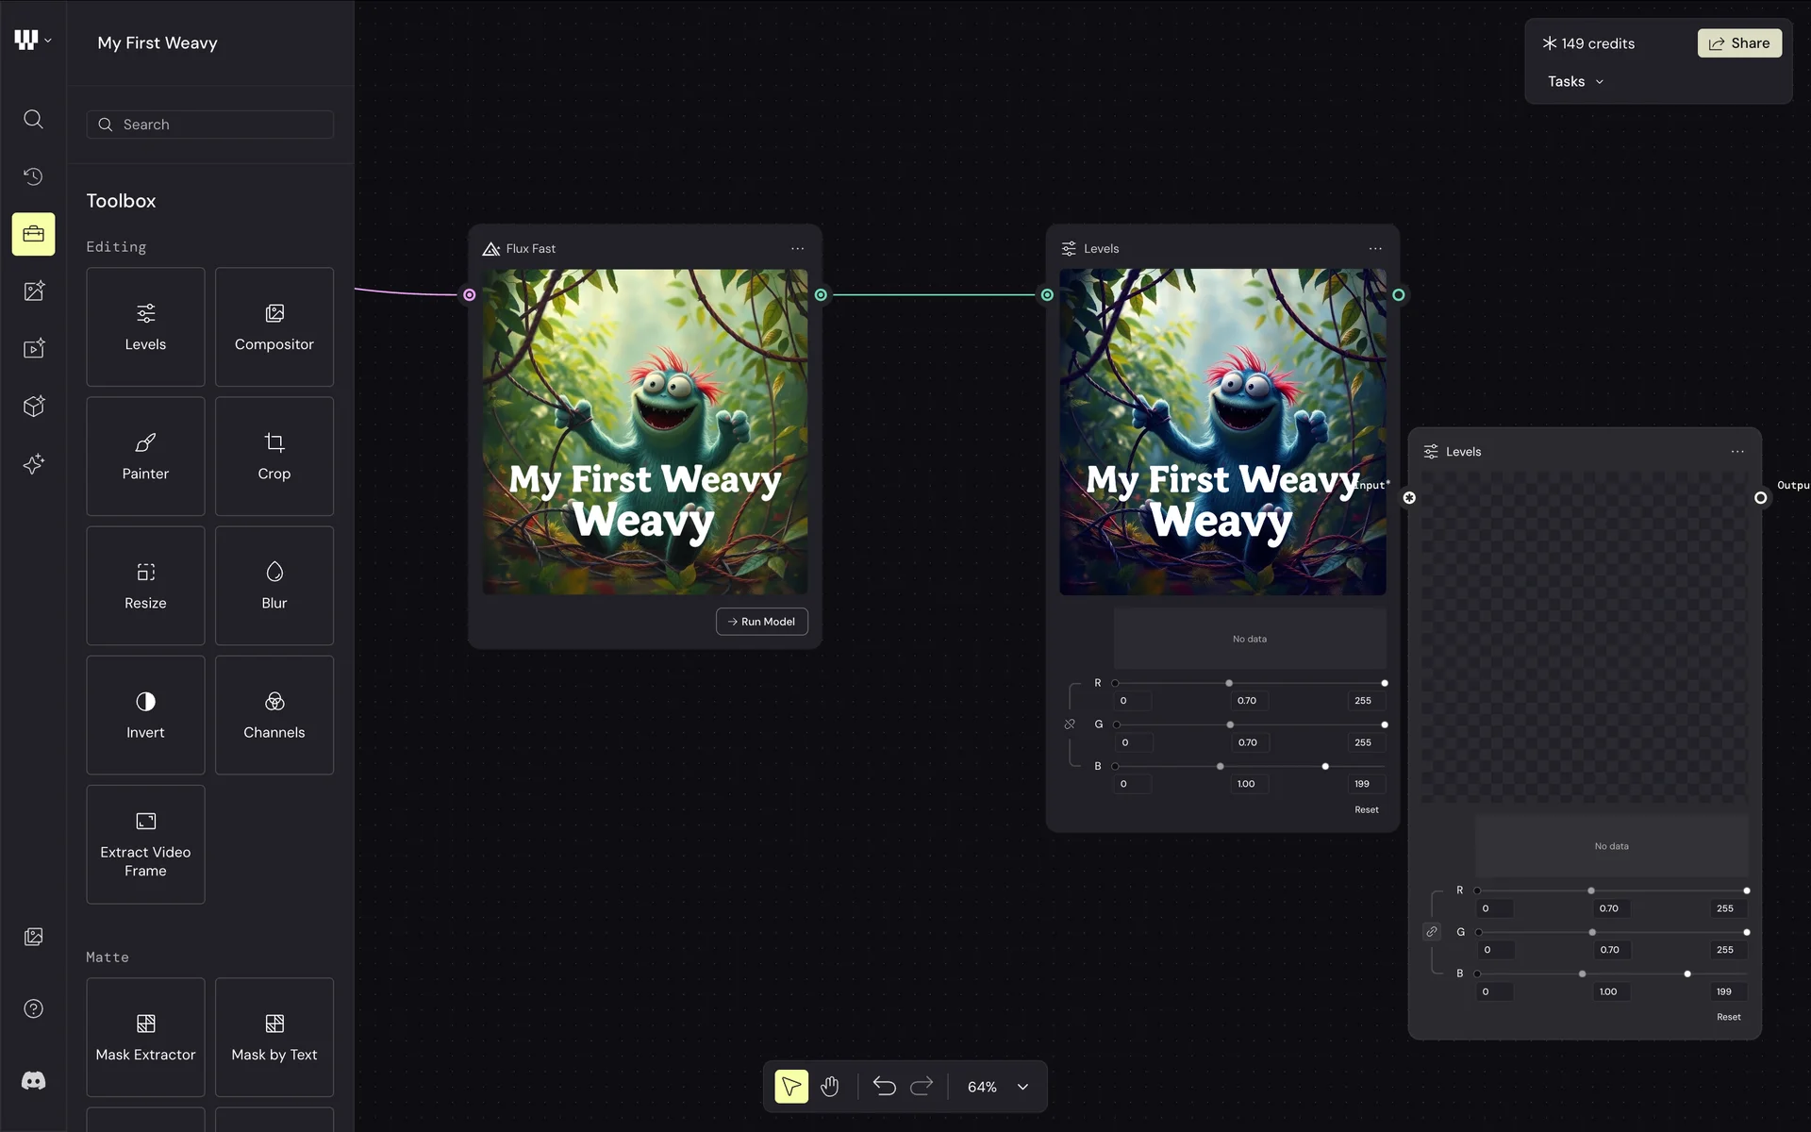1811x1132 pixels.
Task: Expand the Tasks dropdown
Action: (x=1575, y=82)
